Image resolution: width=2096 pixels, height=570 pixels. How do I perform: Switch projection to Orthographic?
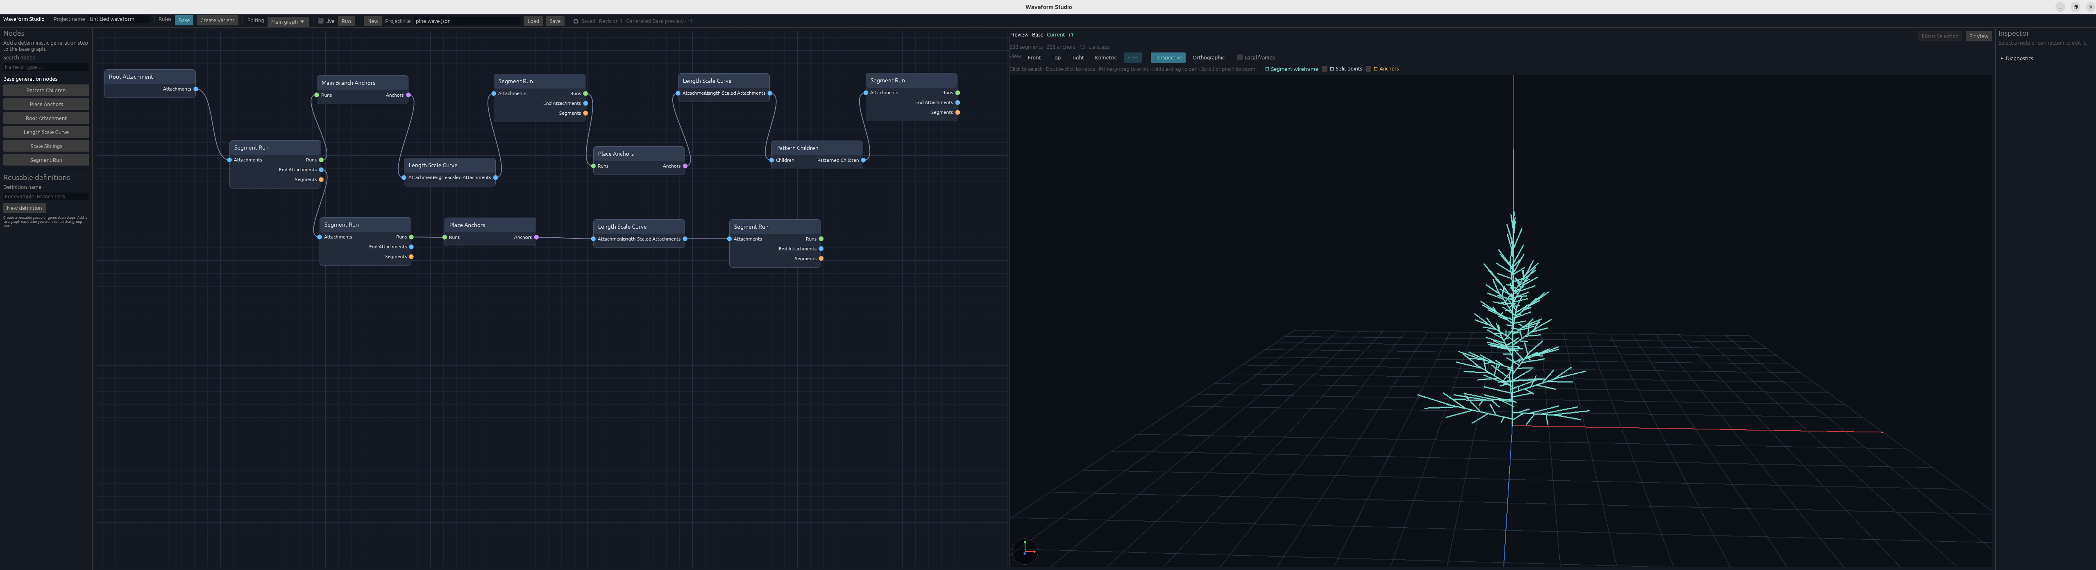pyautogui.click(x=1208, y=58)
